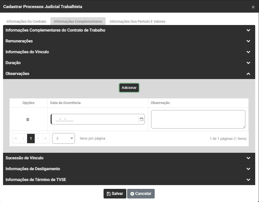Go to first page of the grid

[16, 138]
